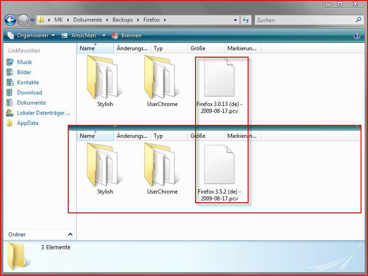The height and width of the screenshot is (276, 368).
Task: Open Dokumente in Linkfavoriten
Action: pos(31,103)
